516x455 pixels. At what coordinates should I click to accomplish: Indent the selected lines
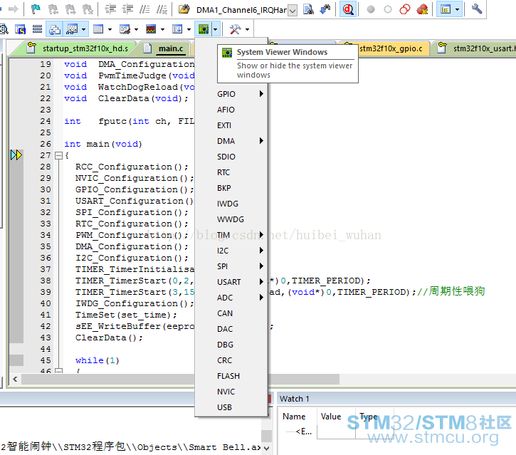(x=110, y=9)
